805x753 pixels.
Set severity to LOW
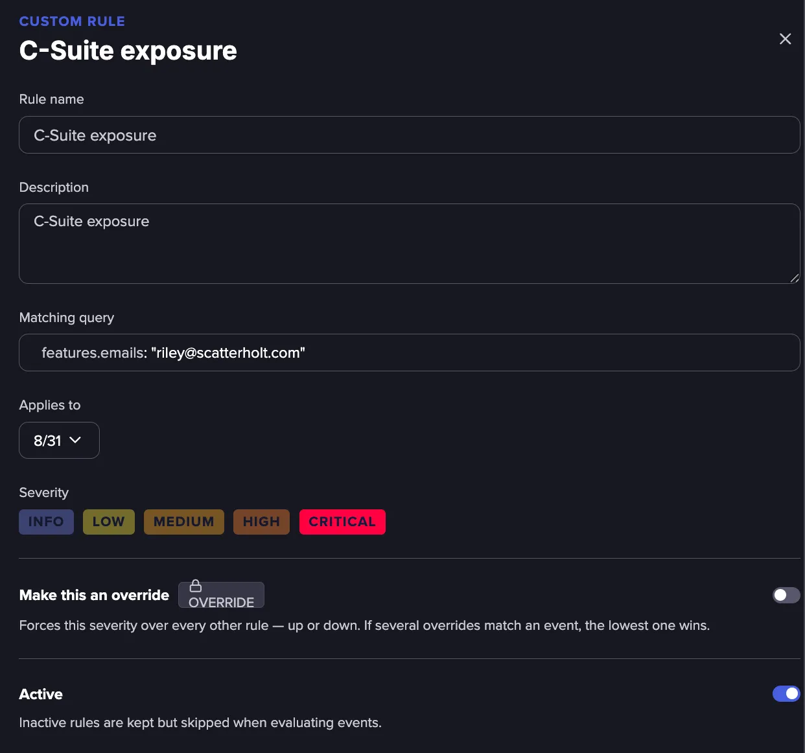108,522
